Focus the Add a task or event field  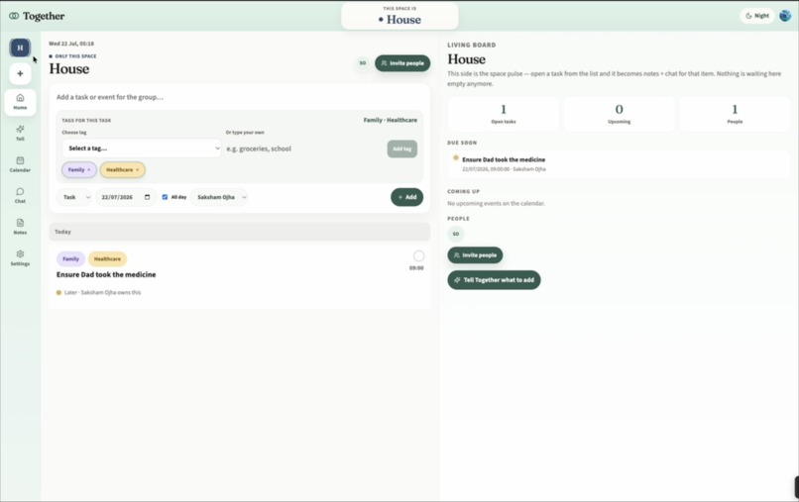pos(240,97)
